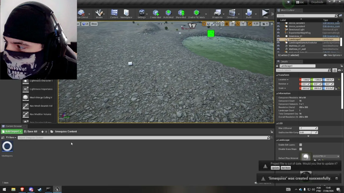
Task: Adjust the SubSection Min Component slider
Action: [309, 132]
